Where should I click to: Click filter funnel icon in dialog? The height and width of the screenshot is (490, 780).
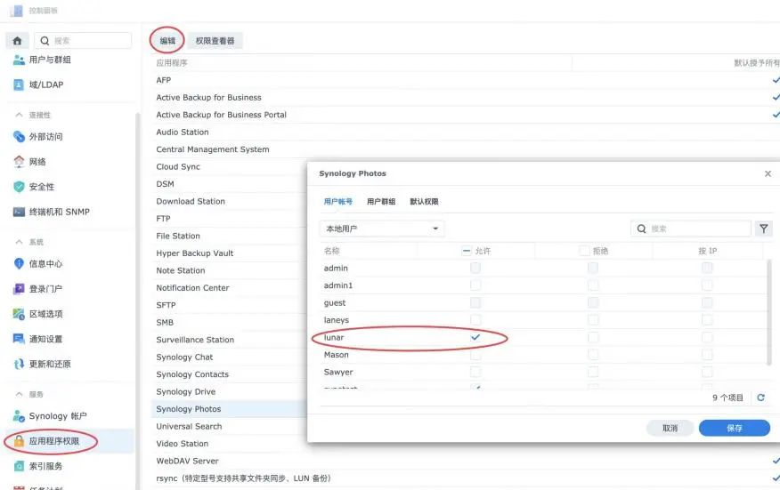pyautogui.click(x=764, y=229)
